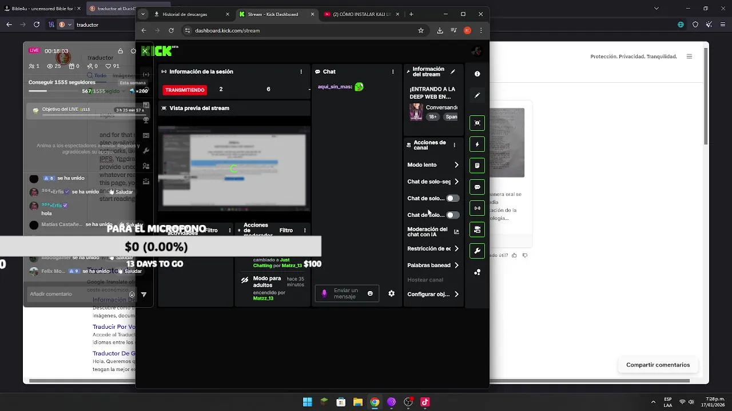The width and height of the screenshot is (732, 411).
Task: Click Filtro in Acciones de moderador panel
Action: (x=286, y=230)
